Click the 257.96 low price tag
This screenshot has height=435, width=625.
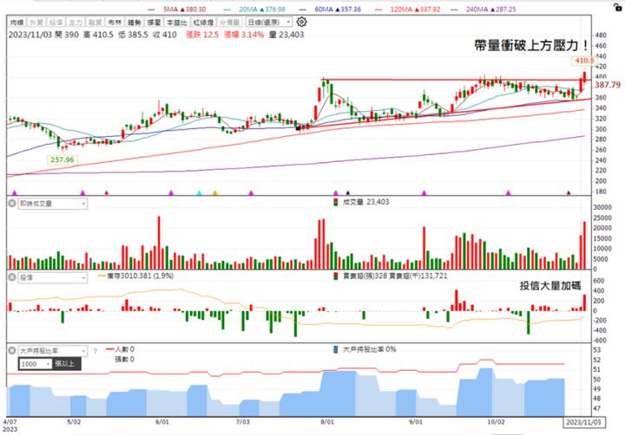tap(62, 160)
